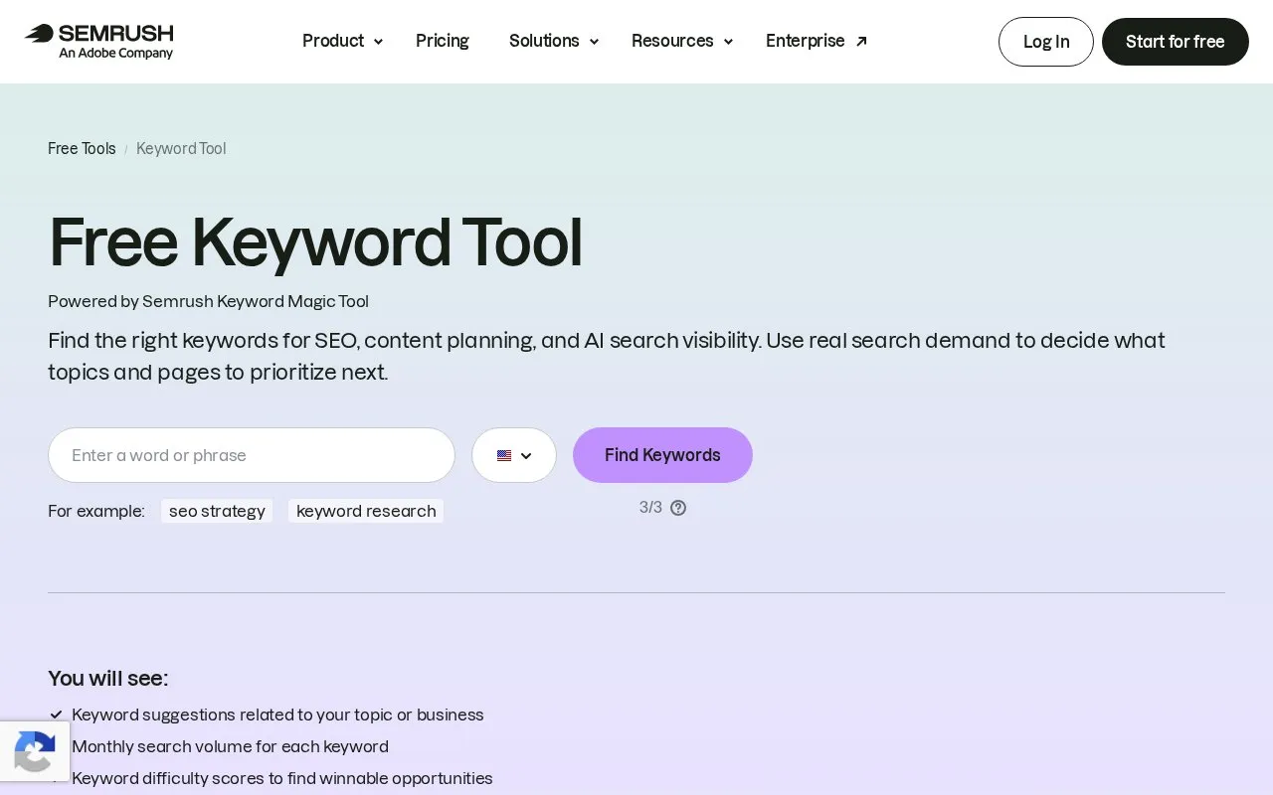Expand the Solutions dropdown
The width and height of the screenshot is (1273, 795).
click(554, 41)
